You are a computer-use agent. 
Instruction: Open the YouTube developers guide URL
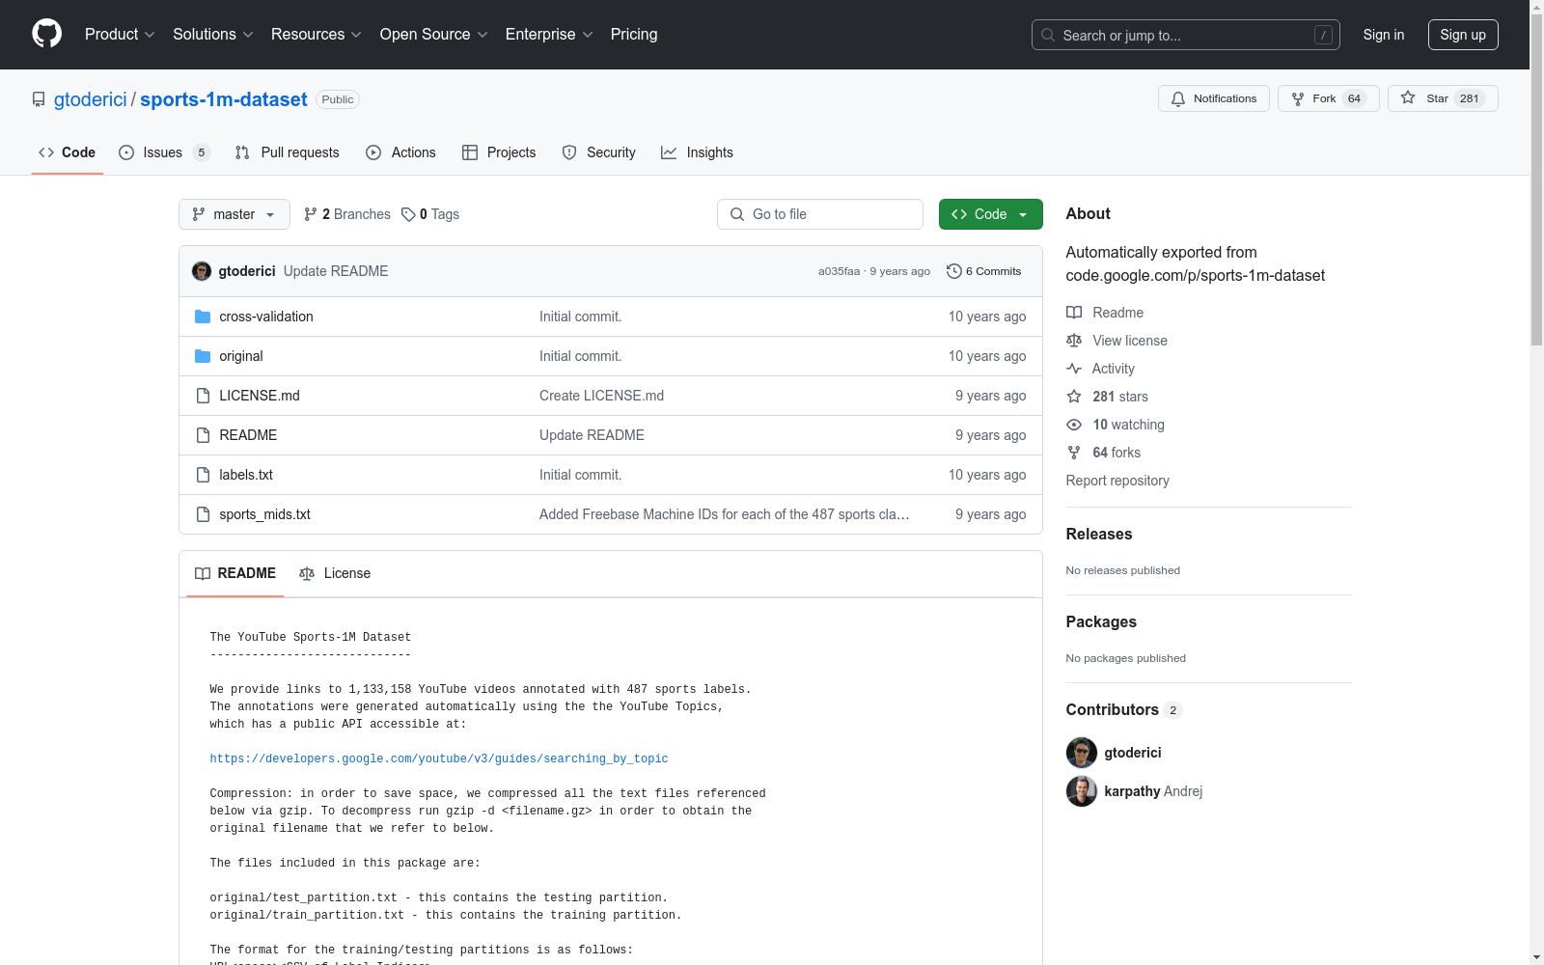[x=439, y=758]
